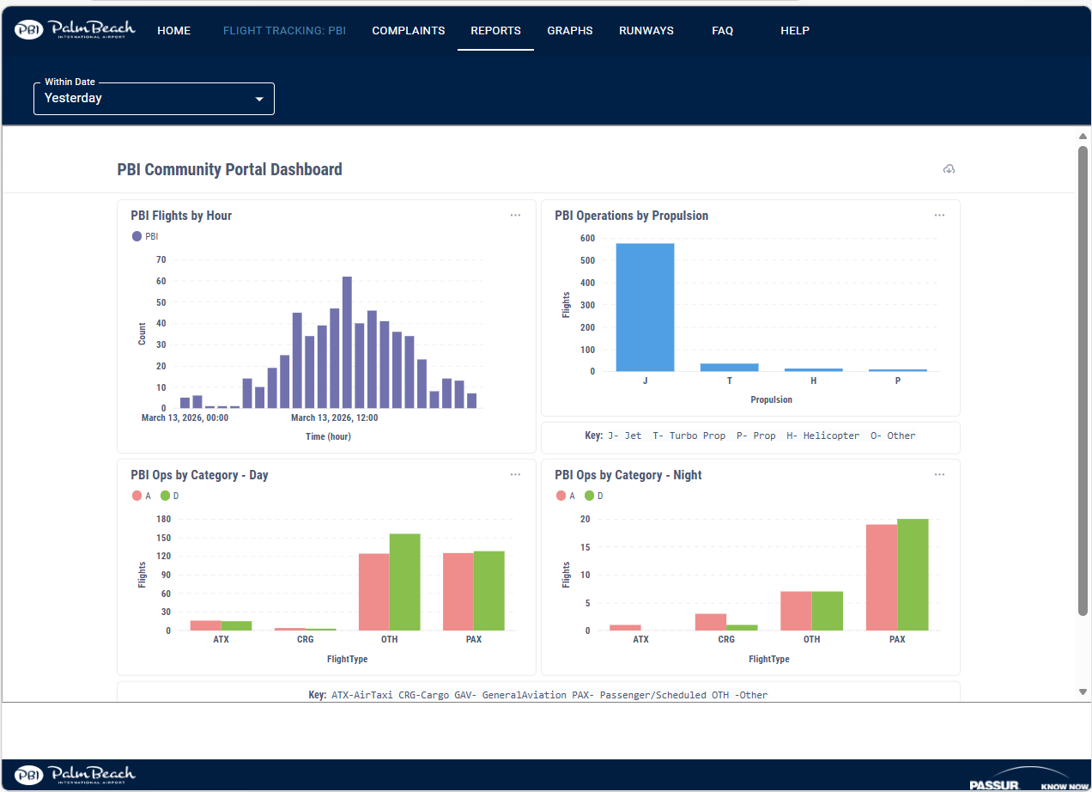Image resolution: width=1092 pixels, height=792 pixels.
Task: Click the scrollbar up arrow
Action: (1083, 137)
